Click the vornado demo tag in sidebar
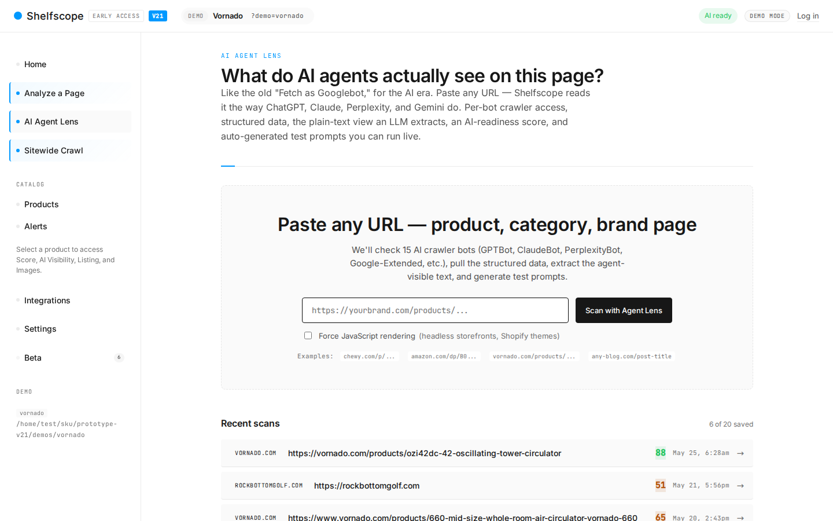833x521 pixels. (x=32, y=413)
